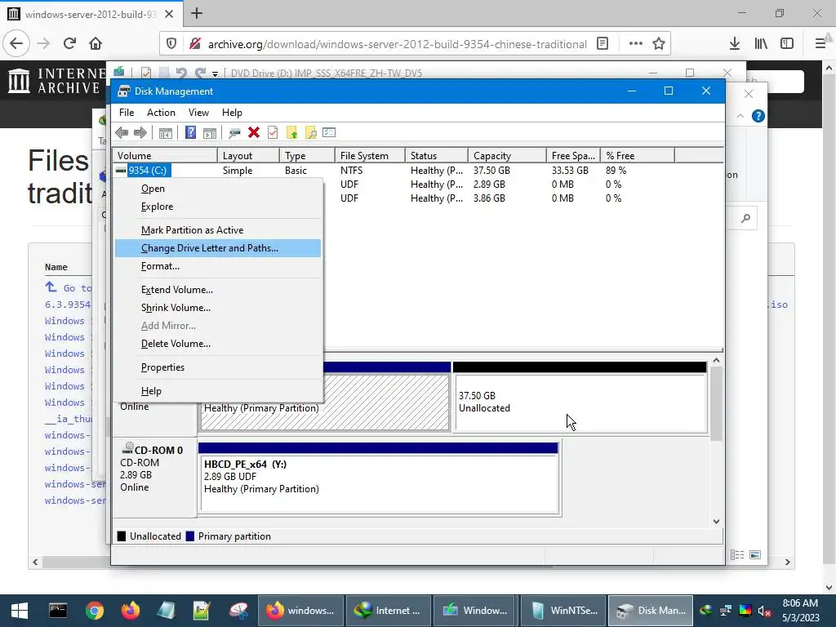Choose Delete Volume...
This screenshot has width=836, height=627.
(x=218, y=344)
